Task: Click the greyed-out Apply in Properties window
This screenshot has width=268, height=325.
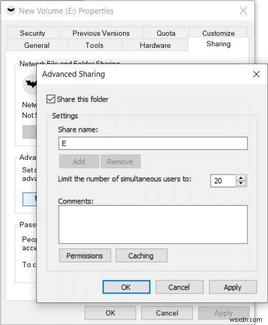Action: pos(224,313)
